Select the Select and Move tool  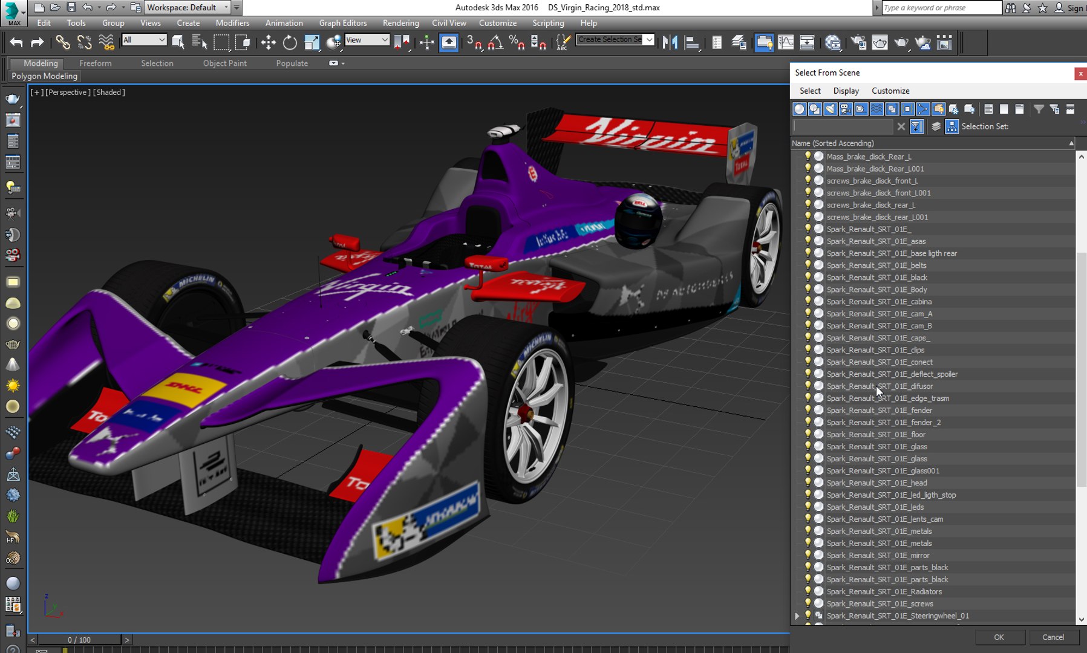pyautogui.click(x=268, y=42)
